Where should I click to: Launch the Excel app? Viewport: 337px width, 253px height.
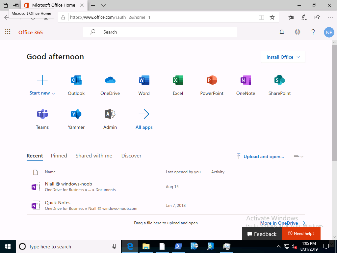[178, 85]
